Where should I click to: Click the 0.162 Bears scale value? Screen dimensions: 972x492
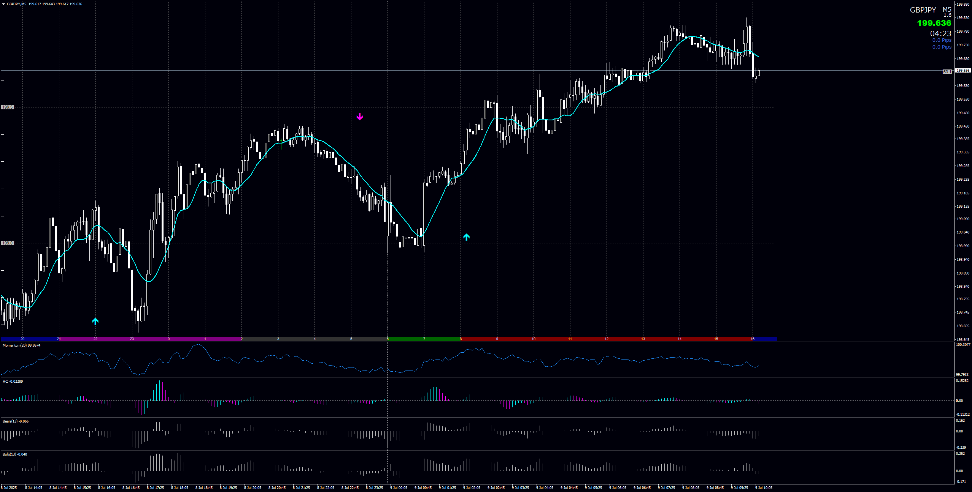pyautogui.click(x=961, y=421)
